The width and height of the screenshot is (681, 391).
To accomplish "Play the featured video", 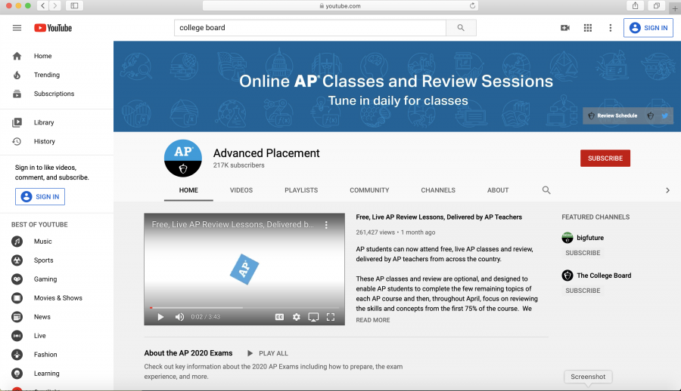I will 160,317.
